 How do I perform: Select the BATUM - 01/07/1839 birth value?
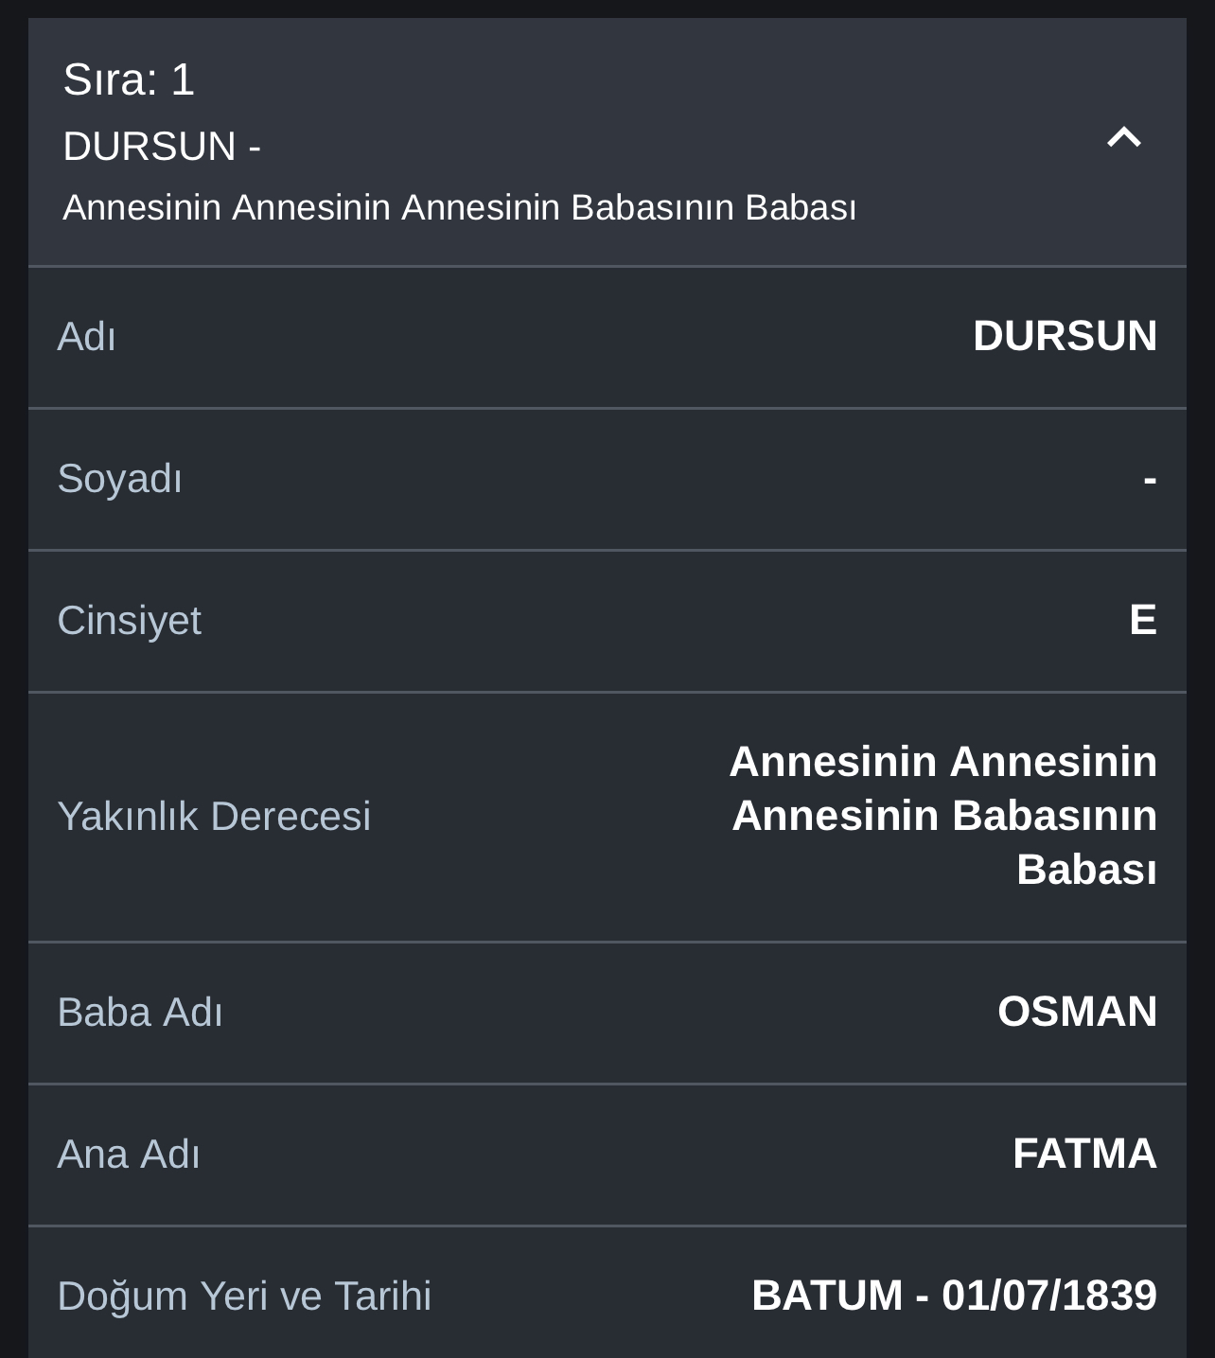pyautogui.click(x=955, y=1296)
